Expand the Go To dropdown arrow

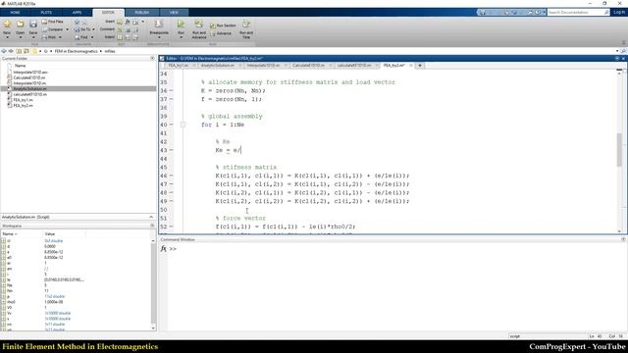(x=94, y=29)
